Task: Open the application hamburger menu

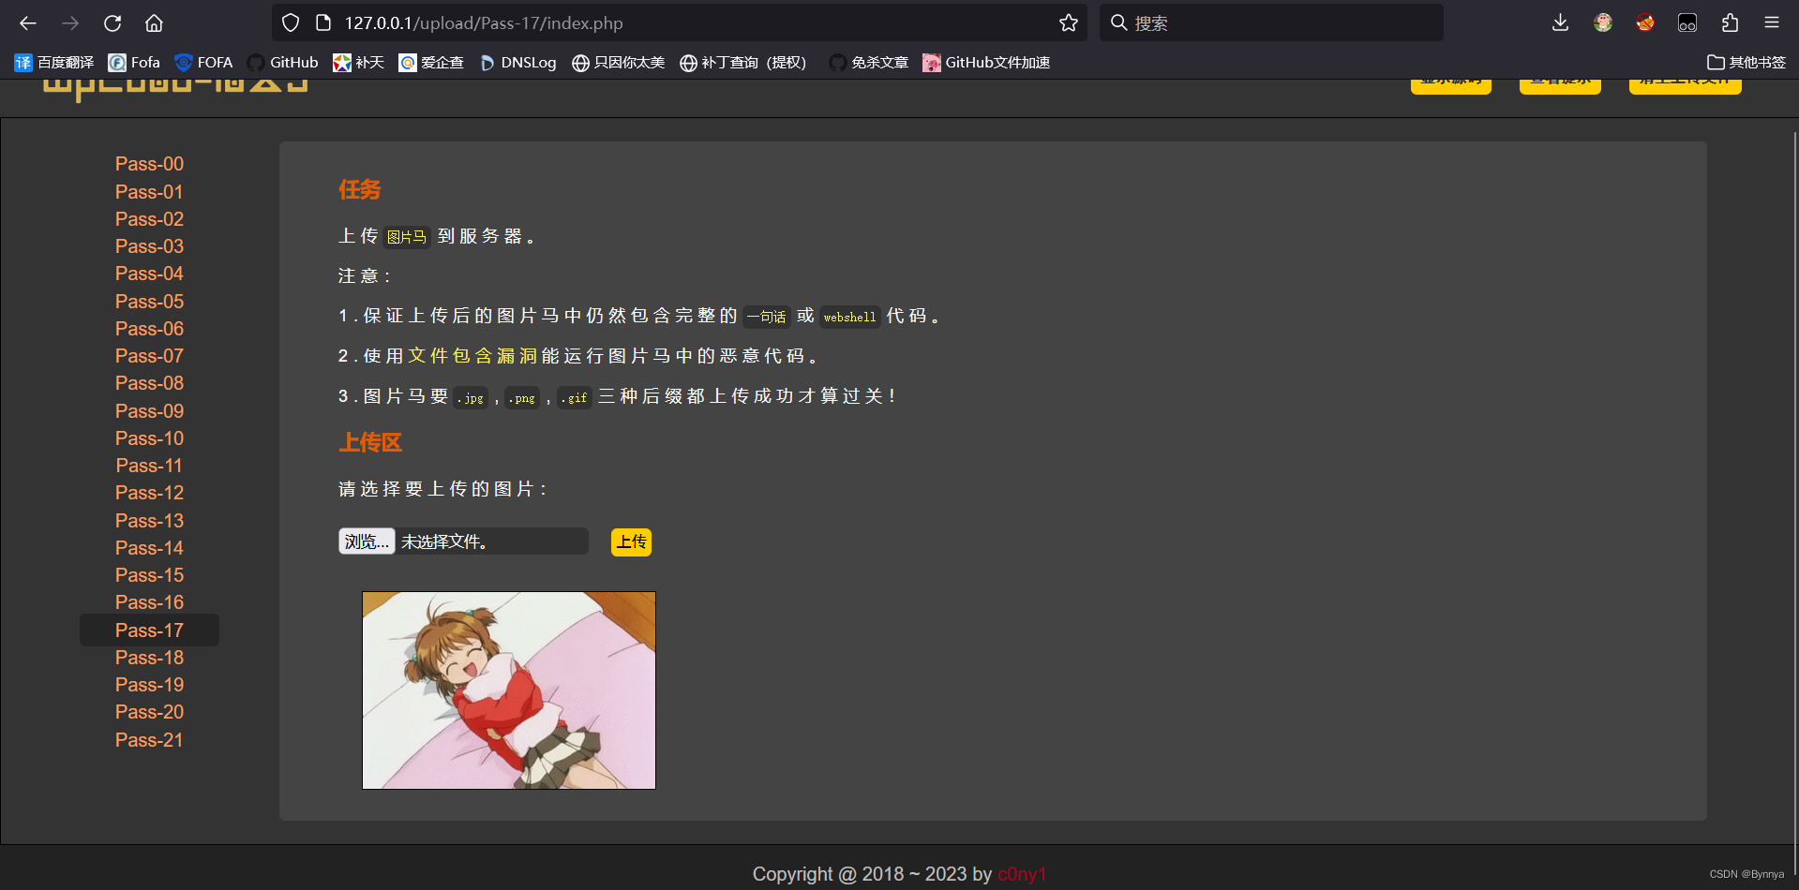Action: (x=1772, y=22)
